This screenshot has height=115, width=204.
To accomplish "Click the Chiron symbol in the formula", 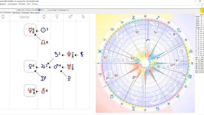I will click(x=43, y=91).
